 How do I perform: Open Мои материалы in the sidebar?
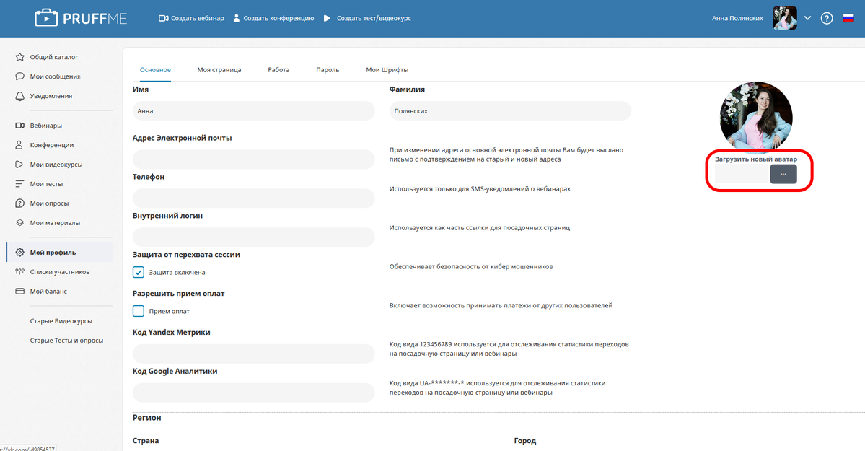coord(55,222)
